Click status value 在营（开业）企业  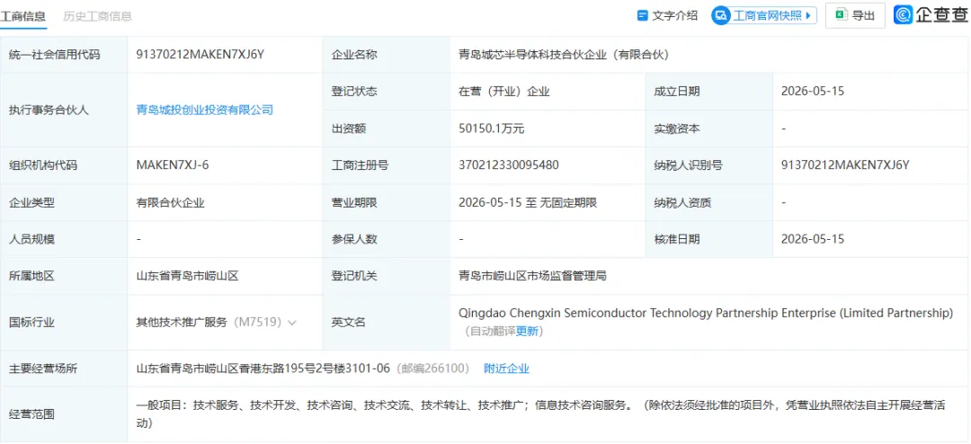coord(504,92)
